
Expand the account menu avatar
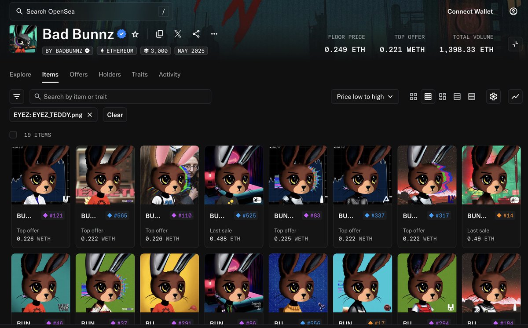click(513, 11)
